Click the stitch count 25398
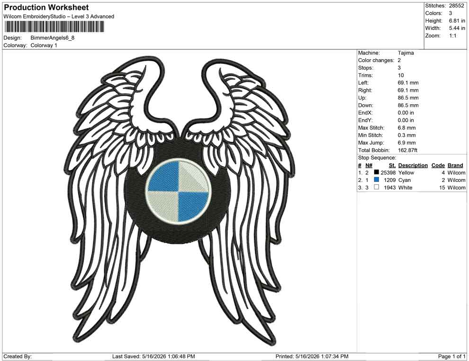This screenshot has height=361, width=469. pyautogui.click(x=388, y=172)
